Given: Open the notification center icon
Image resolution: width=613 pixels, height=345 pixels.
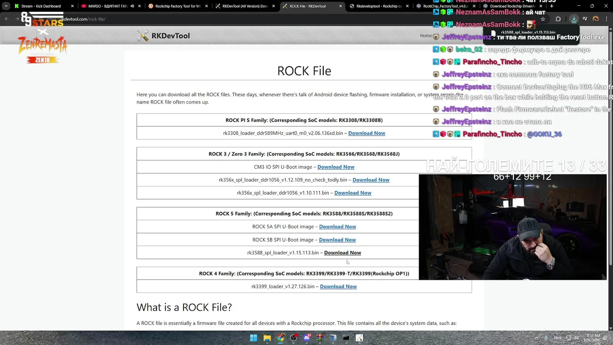Looking at the screenshot, I should (605, 338).
